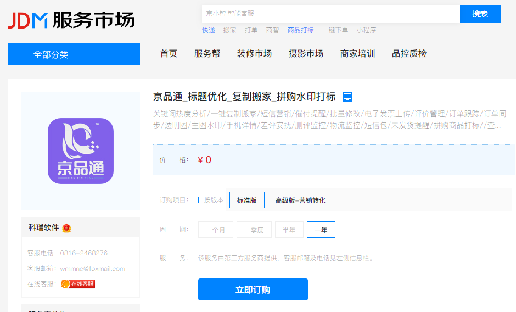The image size is (516, 312).
Task: Open the 装修市场 navigation tab
Action: point(254,54)
